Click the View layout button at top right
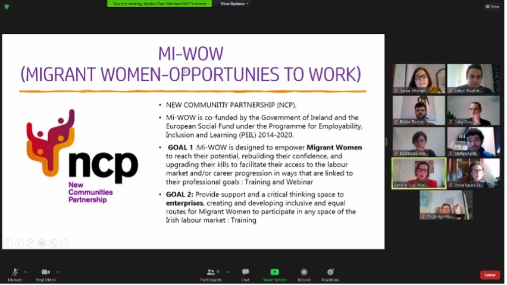 pyautogui.click(x=493, y=6)
